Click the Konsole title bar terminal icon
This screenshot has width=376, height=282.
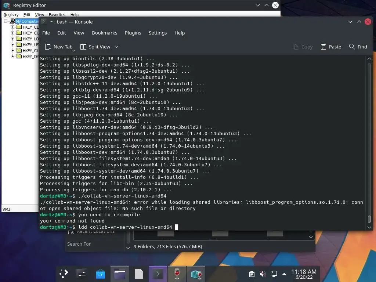pyautogui.click(x=44, y=22)
